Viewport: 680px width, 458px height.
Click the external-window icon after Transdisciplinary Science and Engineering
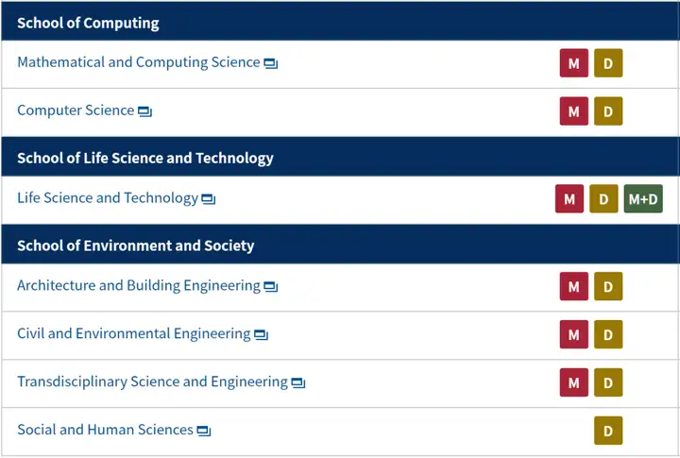pos(298,383)
